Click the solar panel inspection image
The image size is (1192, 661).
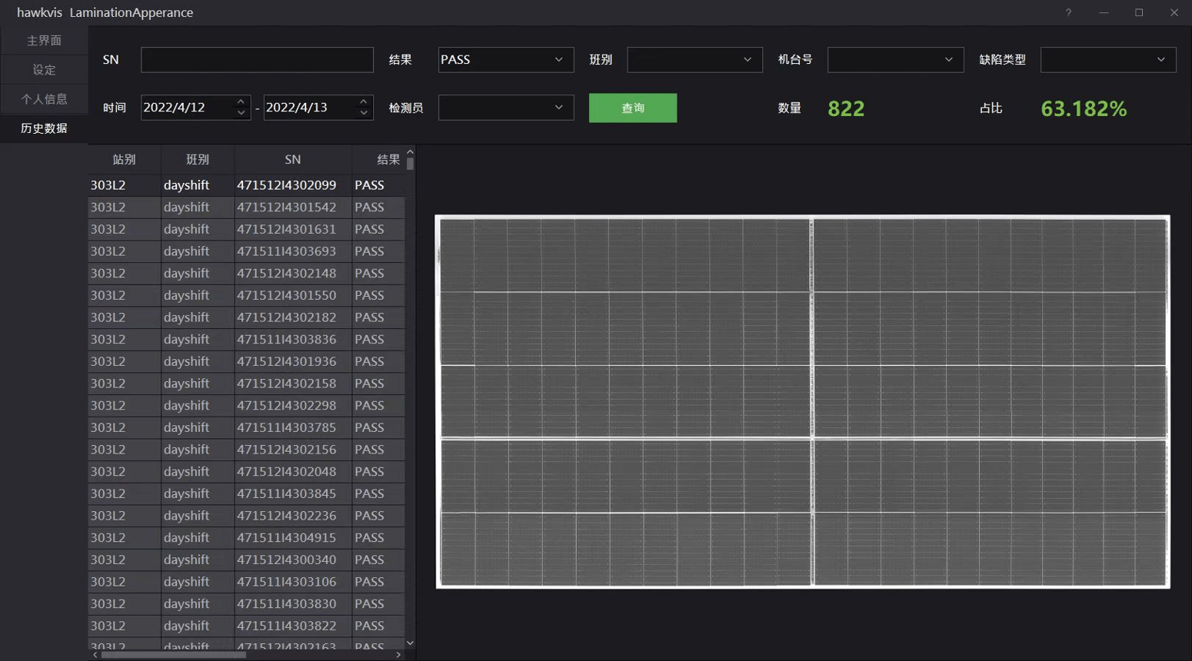[802, 402]
